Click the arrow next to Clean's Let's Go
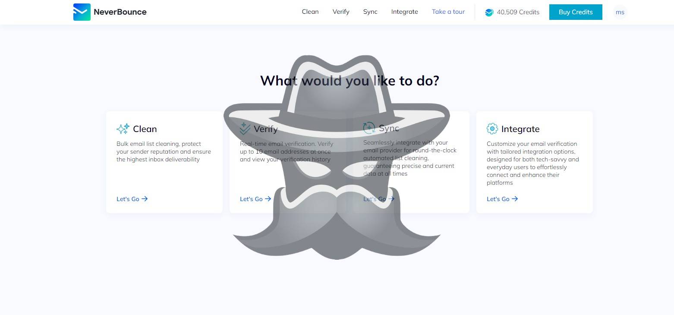The image size is (674, 315). (144, 199)
